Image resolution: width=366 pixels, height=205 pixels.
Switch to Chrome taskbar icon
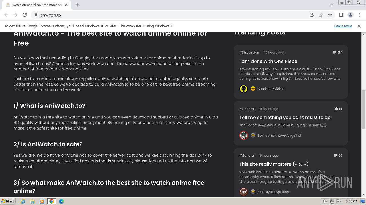52,201
